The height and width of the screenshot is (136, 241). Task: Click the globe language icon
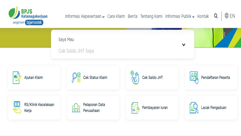227,16
